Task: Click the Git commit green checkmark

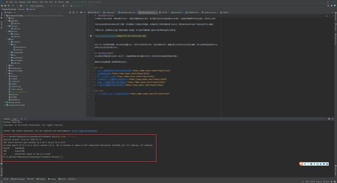Action: point(78,6)
